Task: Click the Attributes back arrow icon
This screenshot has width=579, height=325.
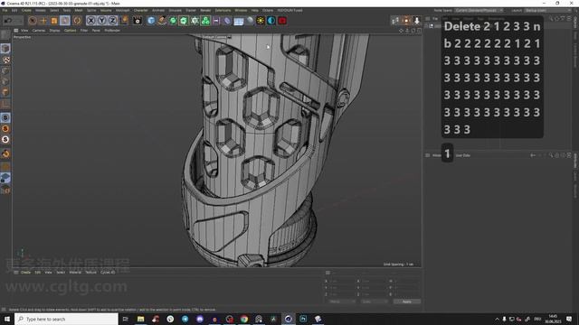Action: point(533,155)
